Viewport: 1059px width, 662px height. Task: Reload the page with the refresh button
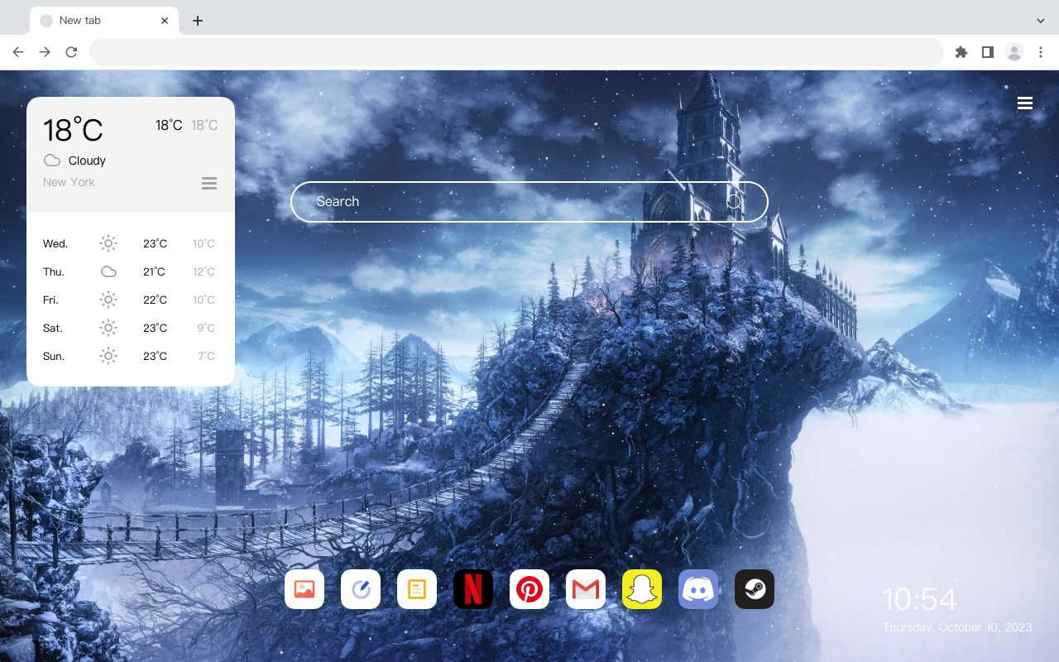[x=71, y=52]
